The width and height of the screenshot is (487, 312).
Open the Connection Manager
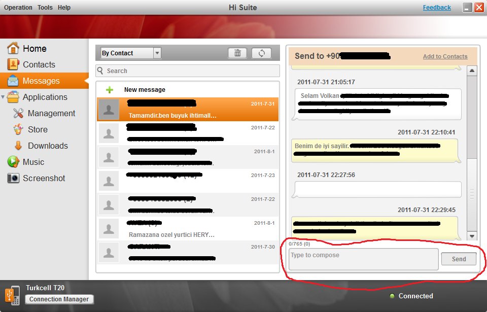point(59,299)
